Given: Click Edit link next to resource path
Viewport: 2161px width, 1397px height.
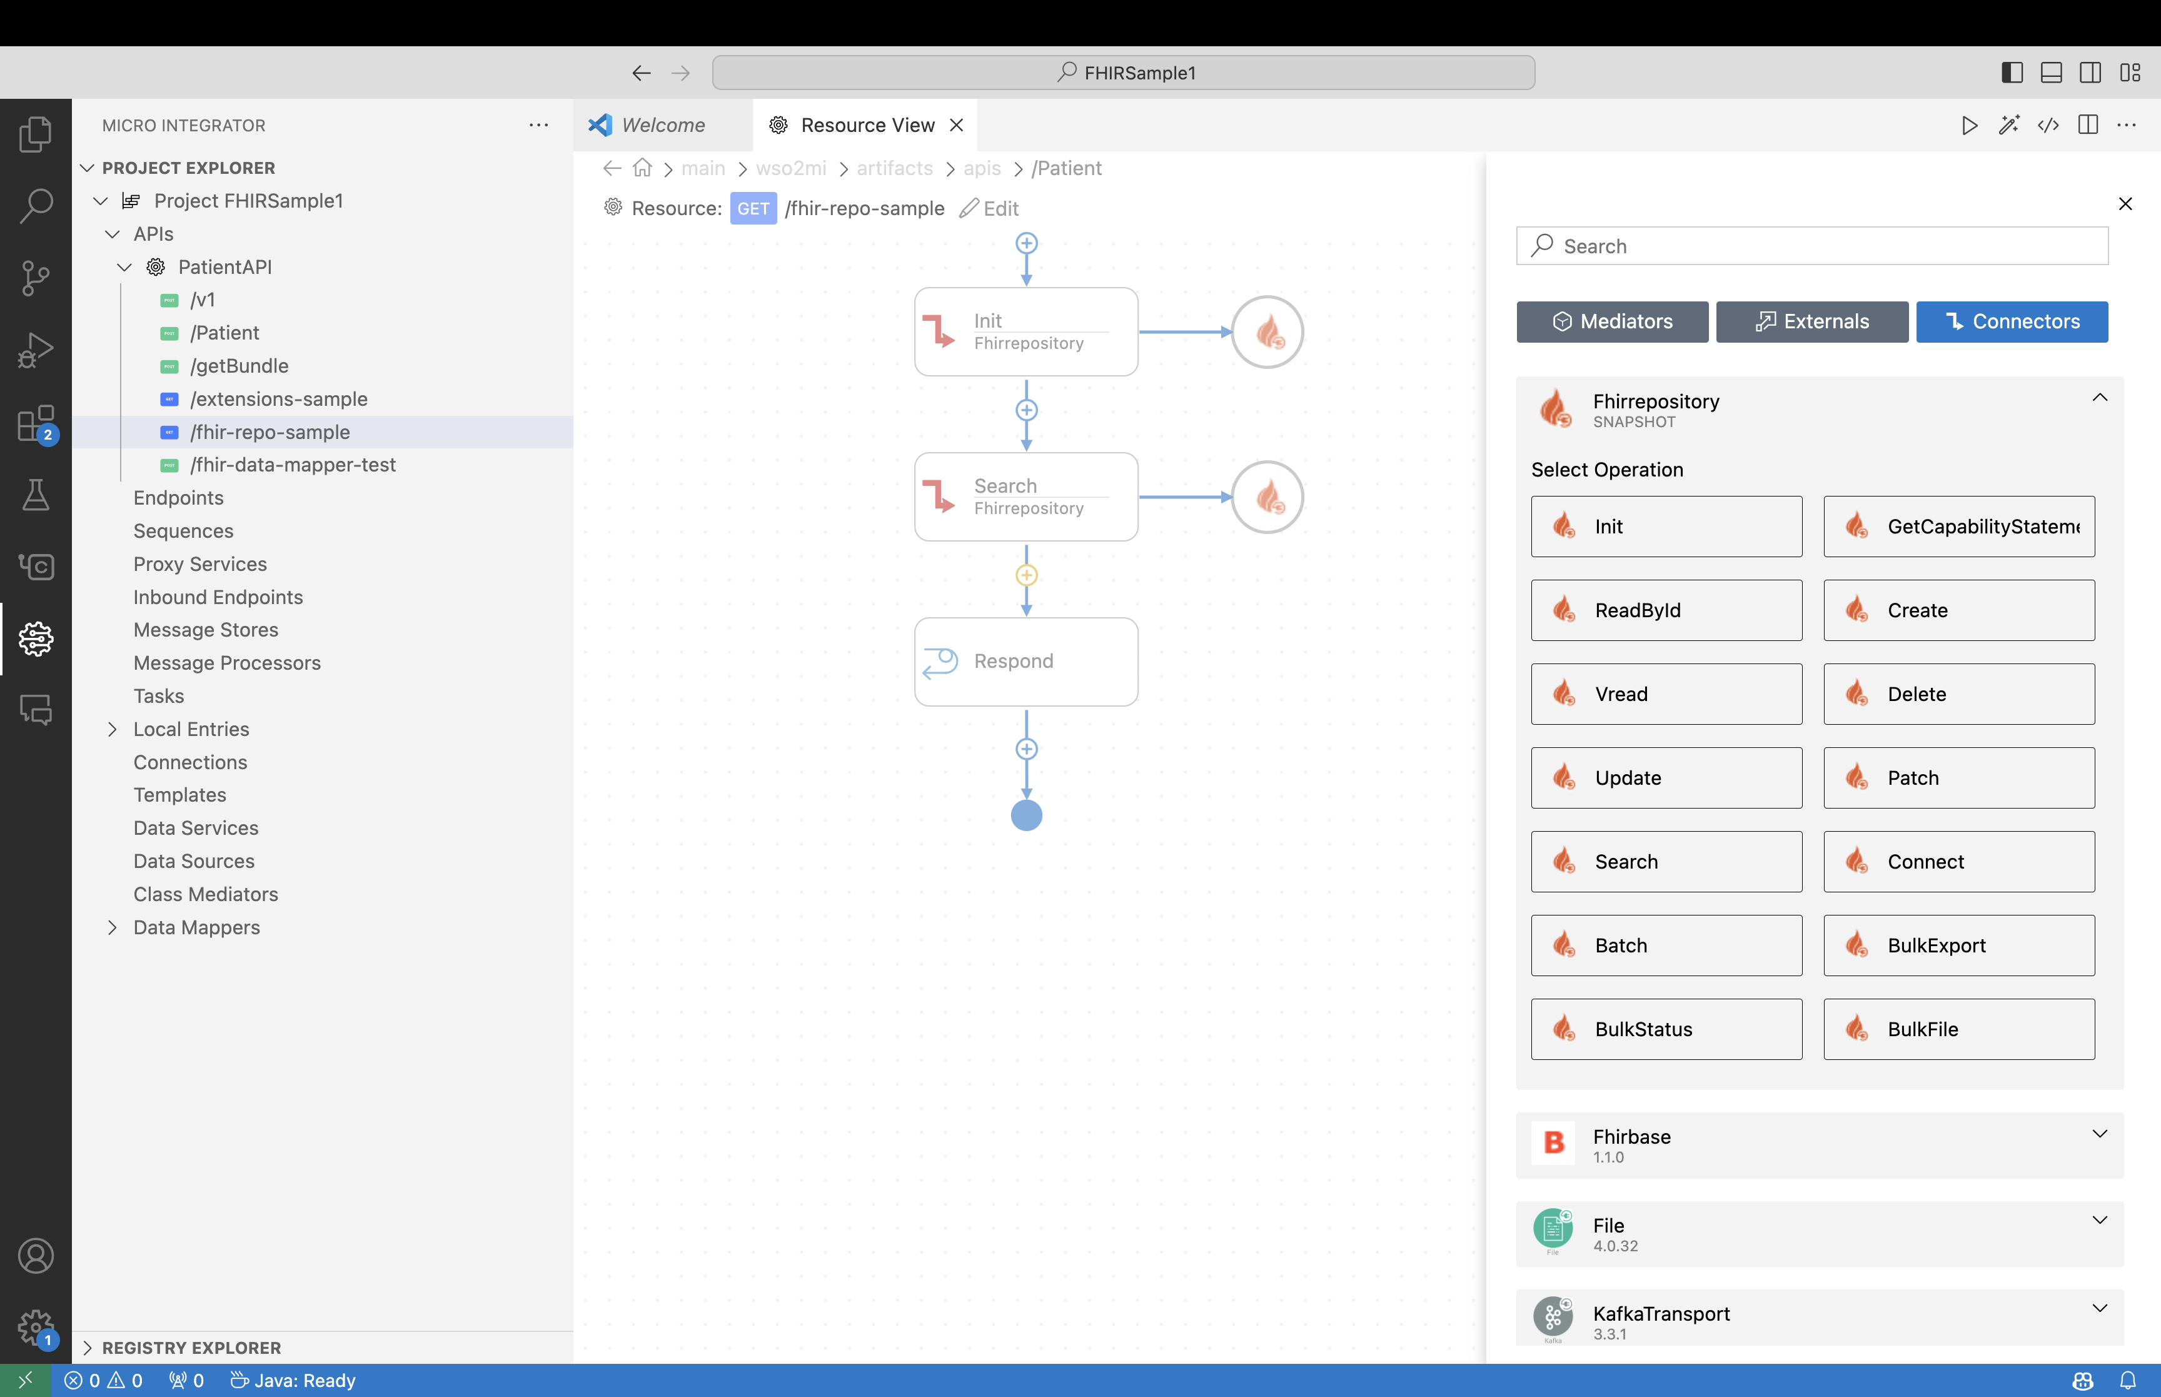Looking at the screenshot, I should click(x=989, y=209).
